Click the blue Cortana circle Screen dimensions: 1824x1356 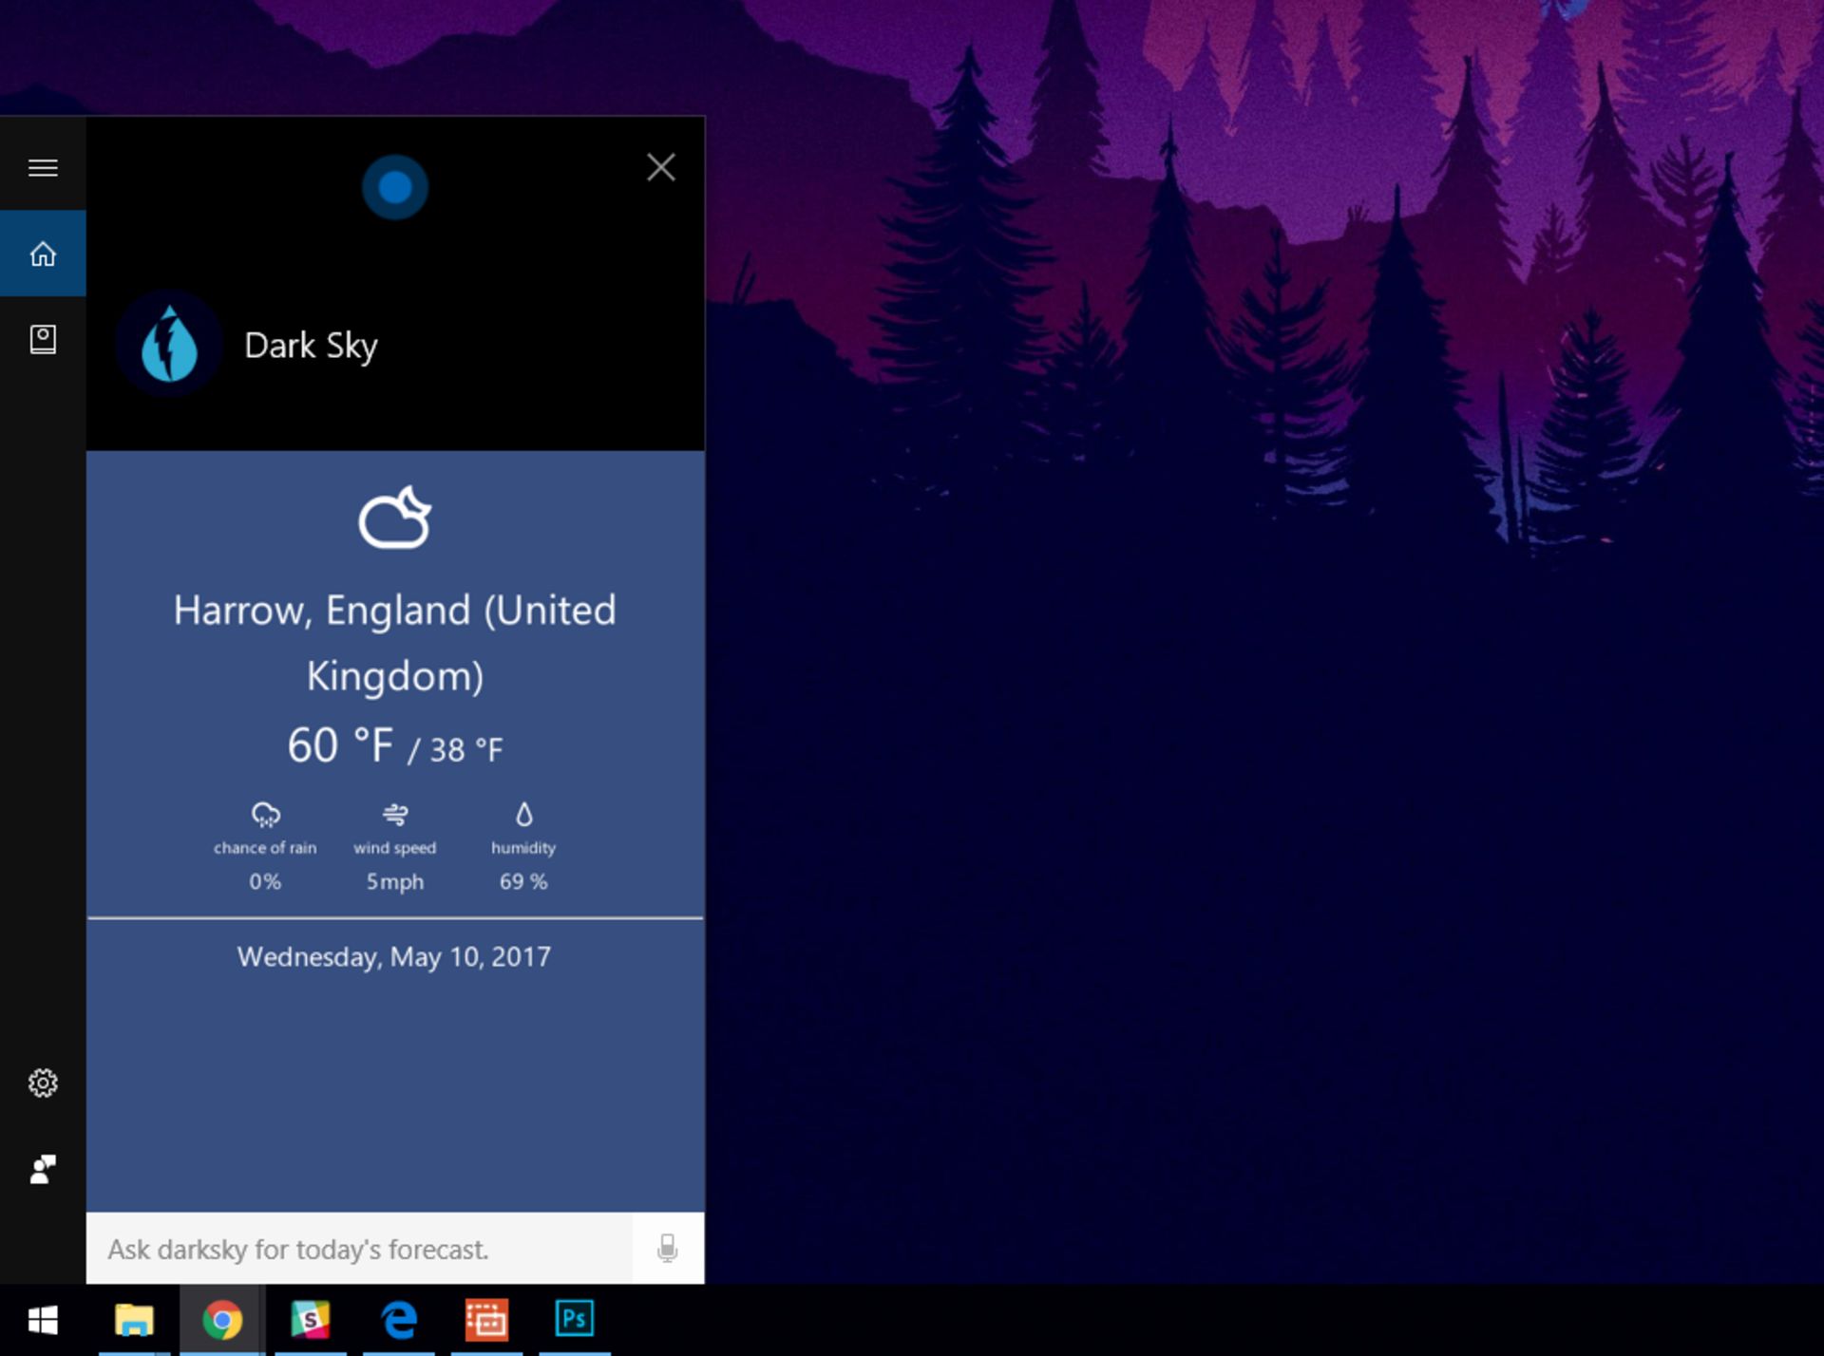click(x=395, y=187)
